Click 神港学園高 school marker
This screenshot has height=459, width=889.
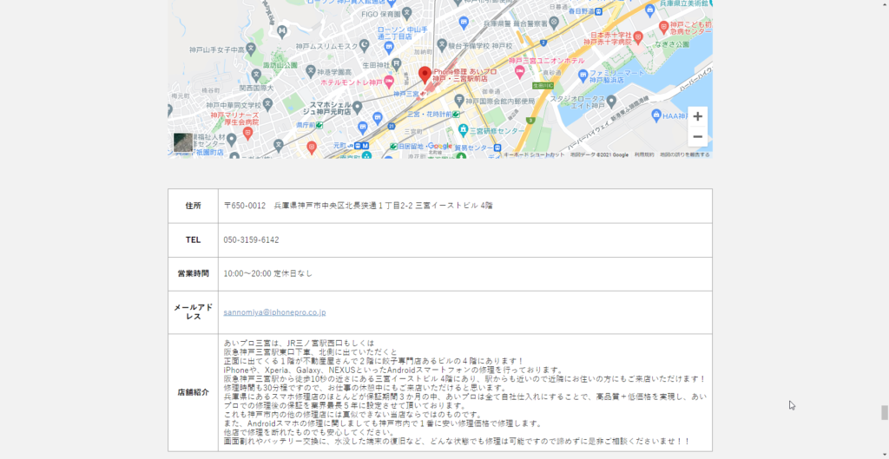[x=310, y=71]
